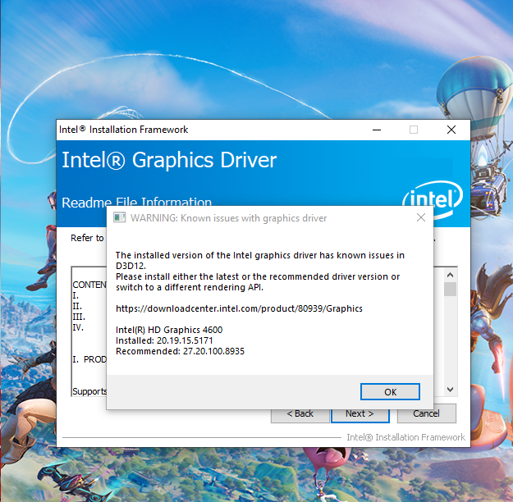
Task: Click the readme scrollbar thumb
Action: click(x=450, y=289)
